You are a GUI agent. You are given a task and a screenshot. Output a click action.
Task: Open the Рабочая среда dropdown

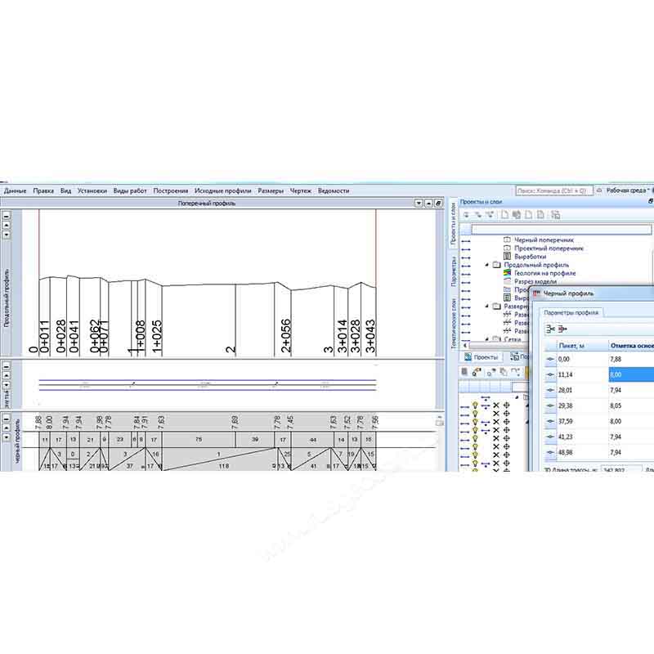pyautogui.click(x=627, y=190)
